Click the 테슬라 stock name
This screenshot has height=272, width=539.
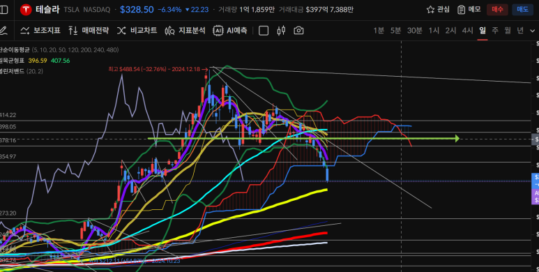48,10
